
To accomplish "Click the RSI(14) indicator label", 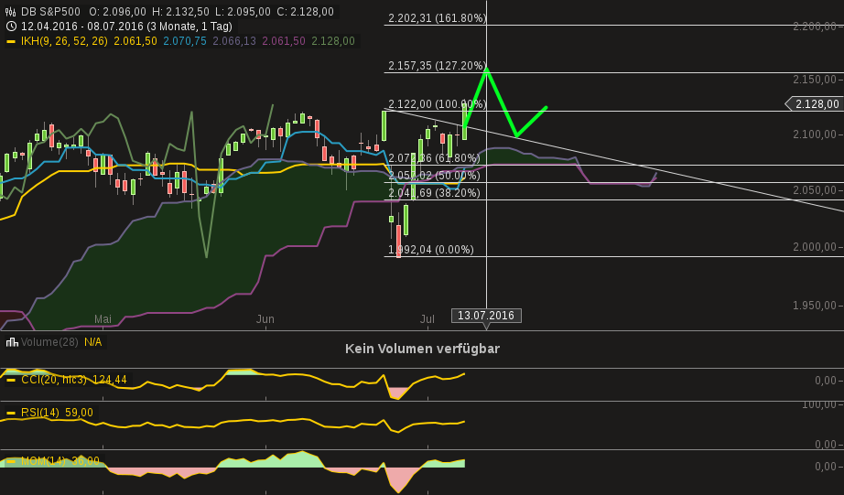I will point(40,413).
